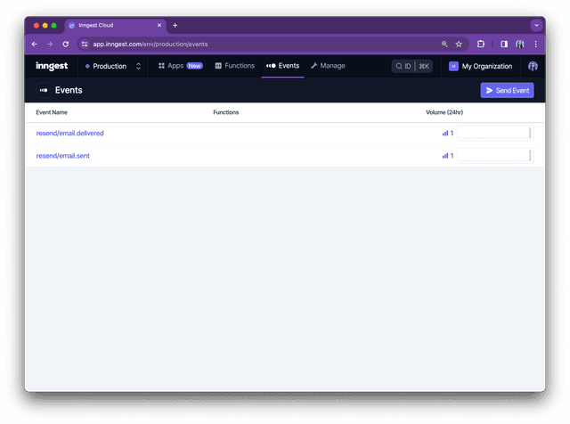Open My Organization menu
Screen dimensions: 570x424
tap(481, 66)
